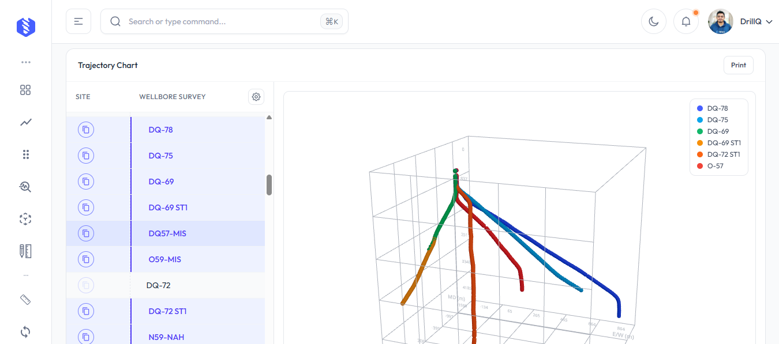Open the pencil and ruler sidebar icon

25,251
